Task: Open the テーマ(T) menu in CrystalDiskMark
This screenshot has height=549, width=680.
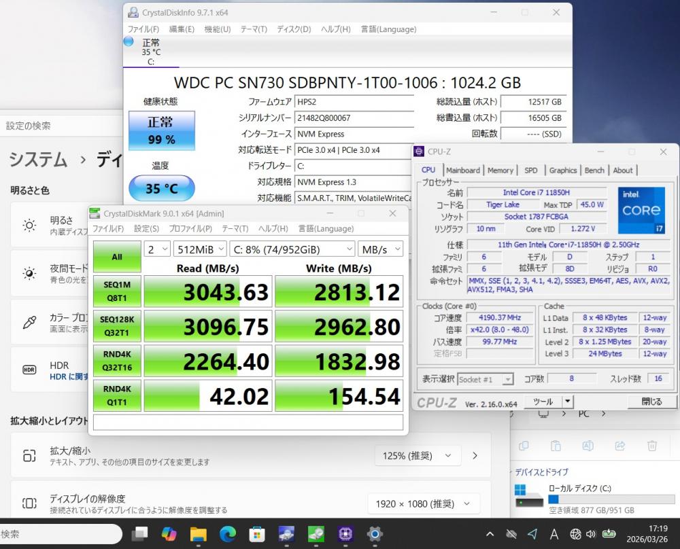Action: coord(235,229)
